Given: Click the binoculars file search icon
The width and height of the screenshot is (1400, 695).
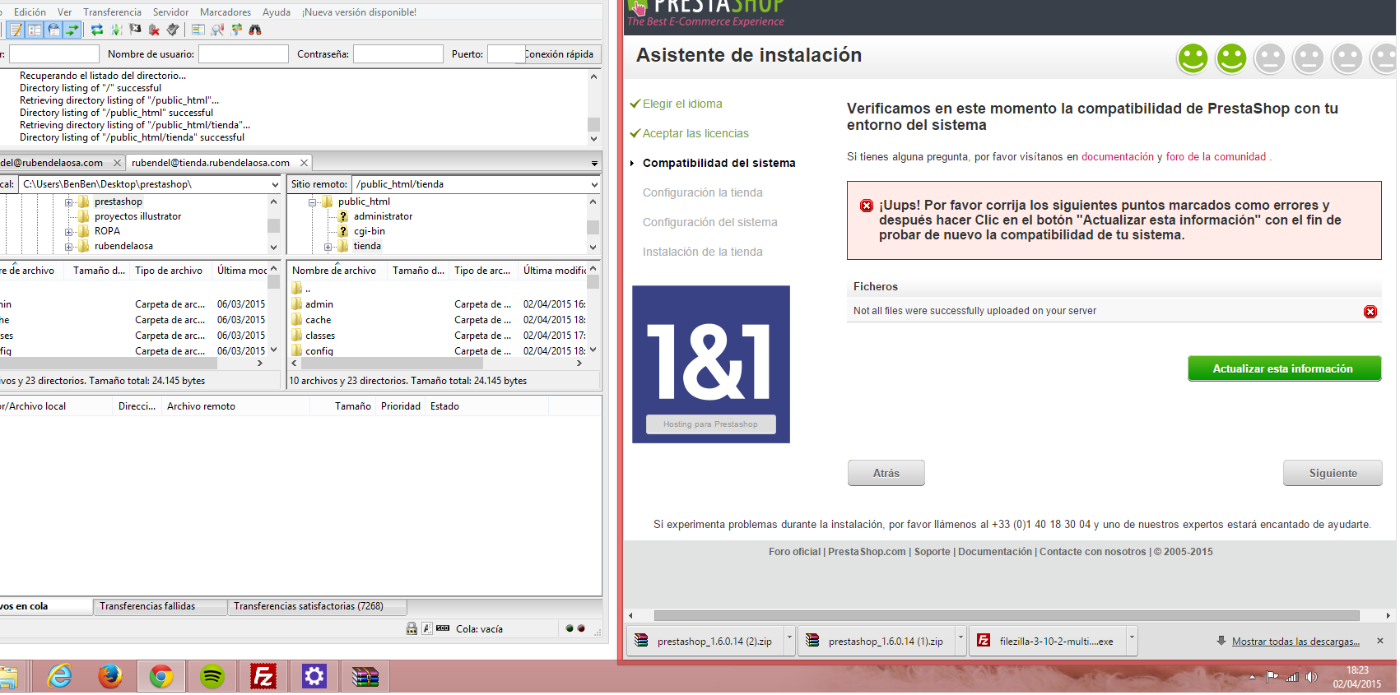Looking at the screenshot, I should 255,30.
